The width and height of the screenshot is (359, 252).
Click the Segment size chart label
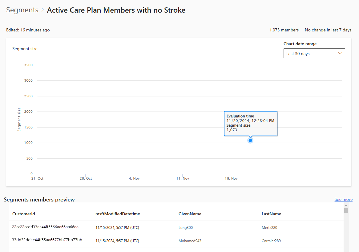[x=25, y=49]
